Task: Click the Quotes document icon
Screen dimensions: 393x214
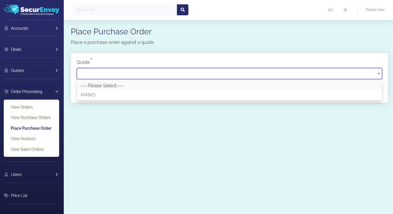Action: point(6,70)
